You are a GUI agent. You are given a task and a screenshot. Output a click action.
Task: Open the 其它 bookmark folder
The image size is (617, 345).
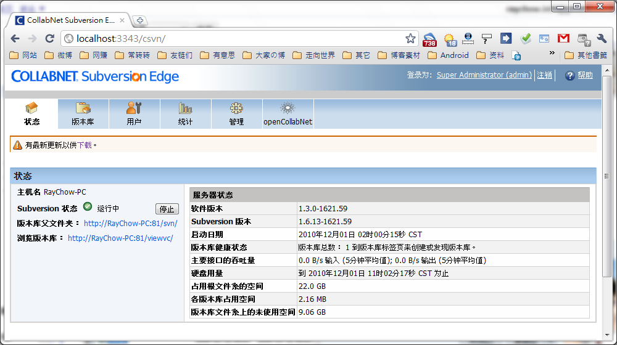click(357, 55)
